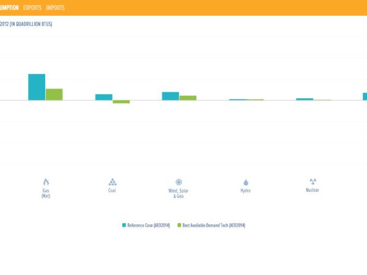Click the Nuclear radiation icon
The height and width of the screenshot is (275, 367).
pyautogui.click(x=313, y=182)
